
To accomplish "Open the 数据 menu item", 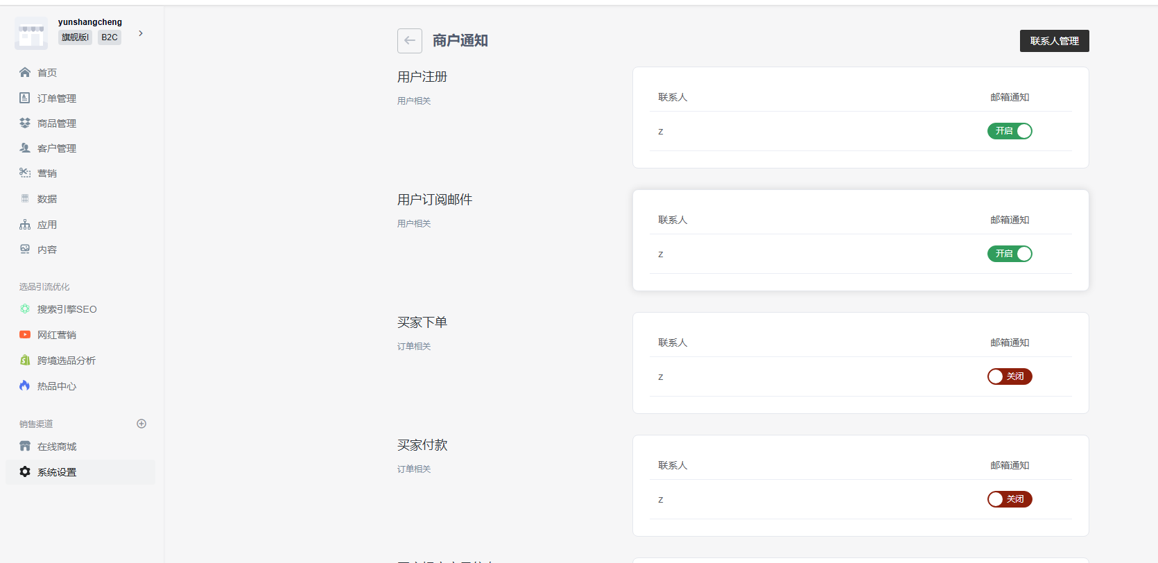I will point(47,199).
